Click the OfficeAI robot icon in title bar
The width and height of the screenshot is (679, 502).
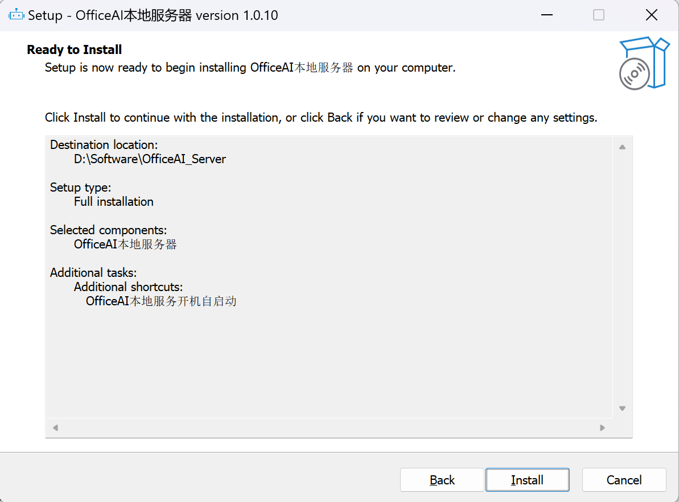click(x=16, y=15)
